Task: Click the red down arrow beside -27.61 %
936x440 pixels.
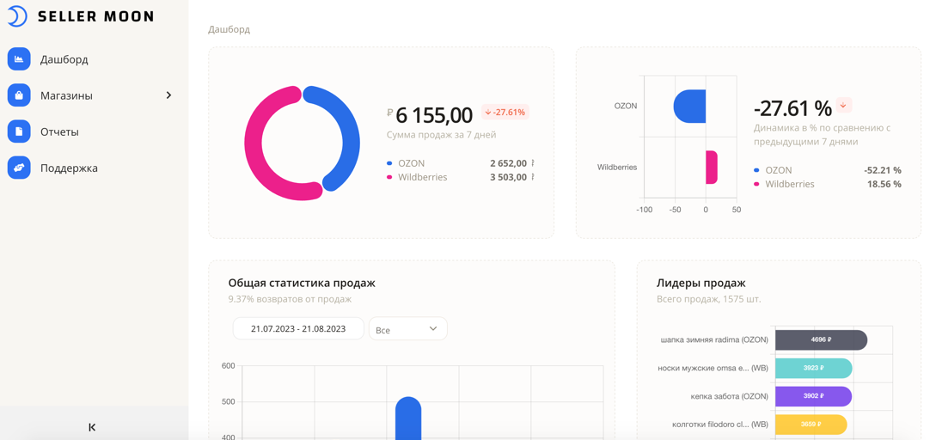Action: tap(843, 105)
